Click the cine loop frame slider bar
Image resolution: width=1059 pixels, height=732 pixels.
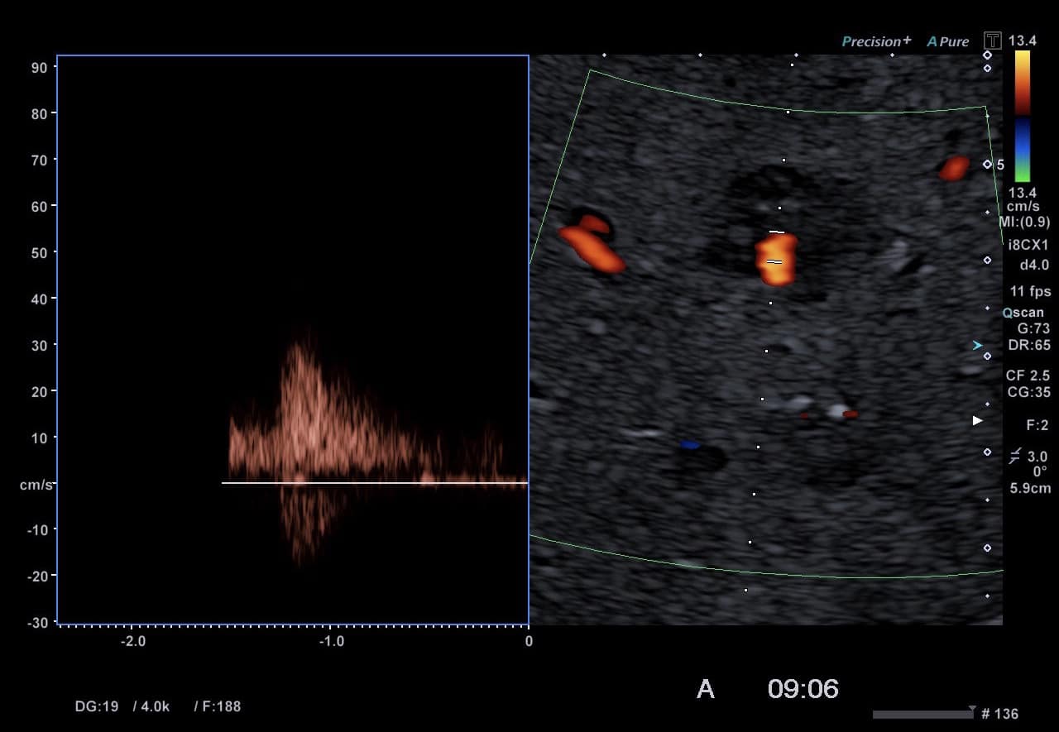pyautogui.click(x=922, y=714)
